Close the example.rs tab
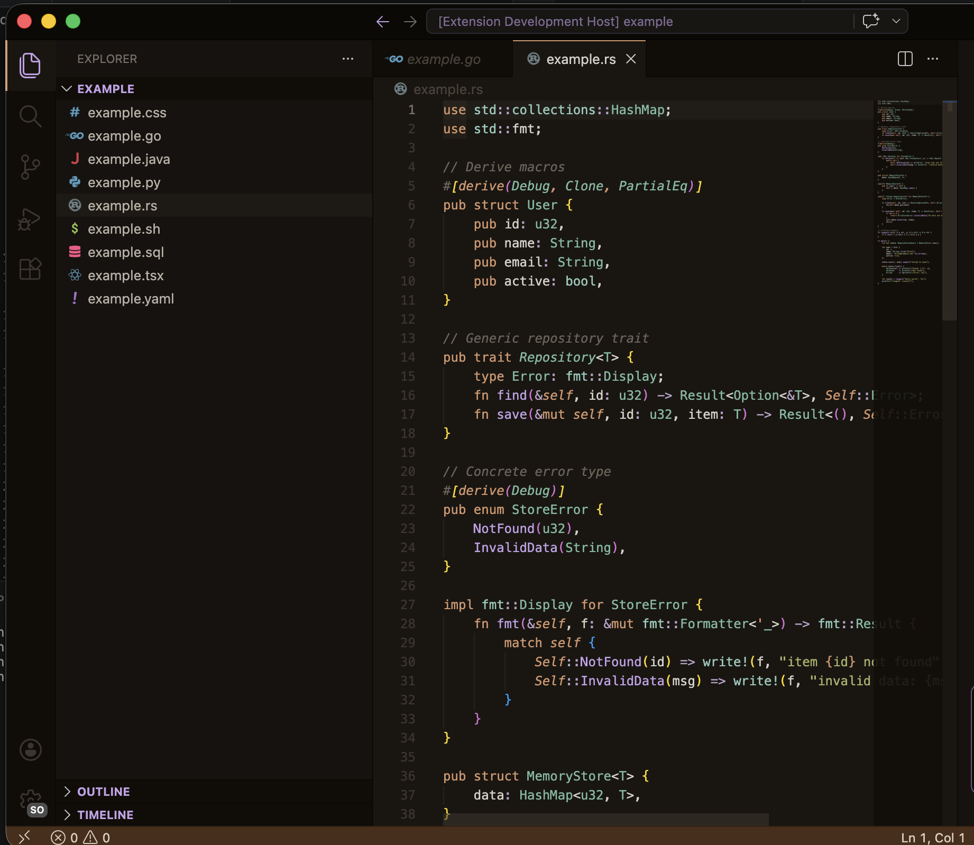 (631, 59)
